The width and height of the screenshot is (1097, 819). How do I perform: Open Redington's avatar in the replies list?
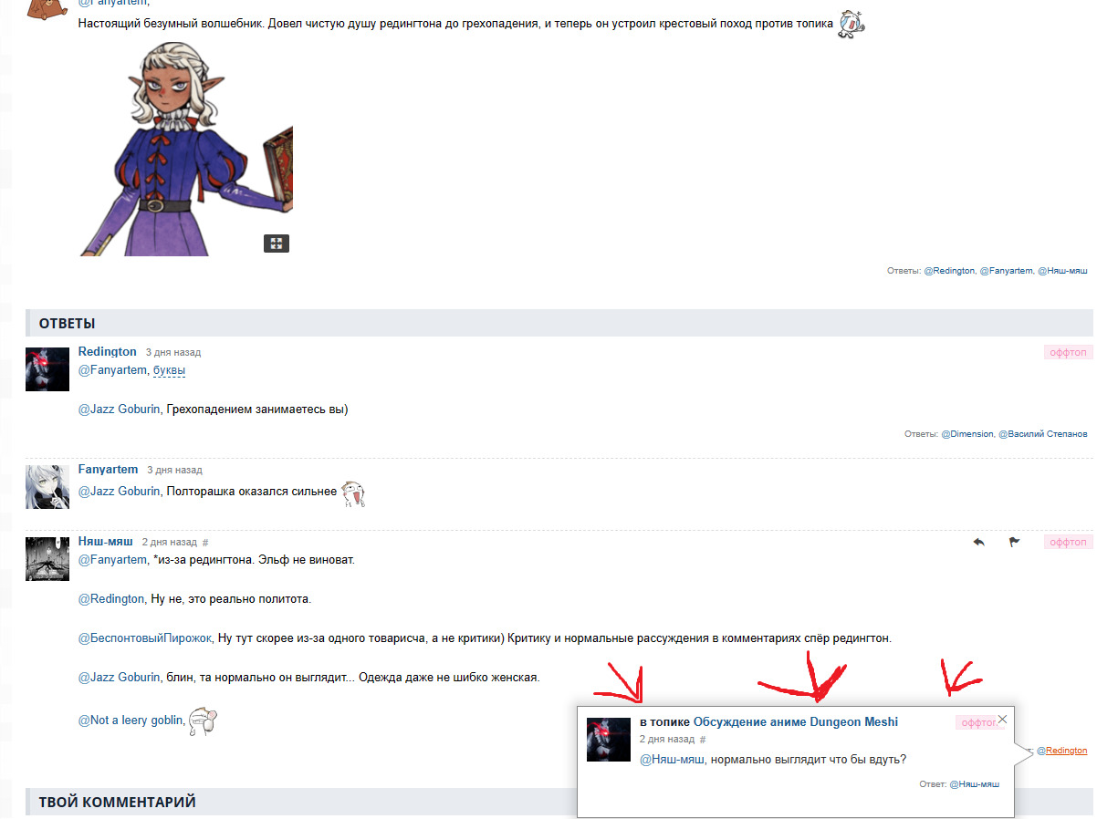47,369
